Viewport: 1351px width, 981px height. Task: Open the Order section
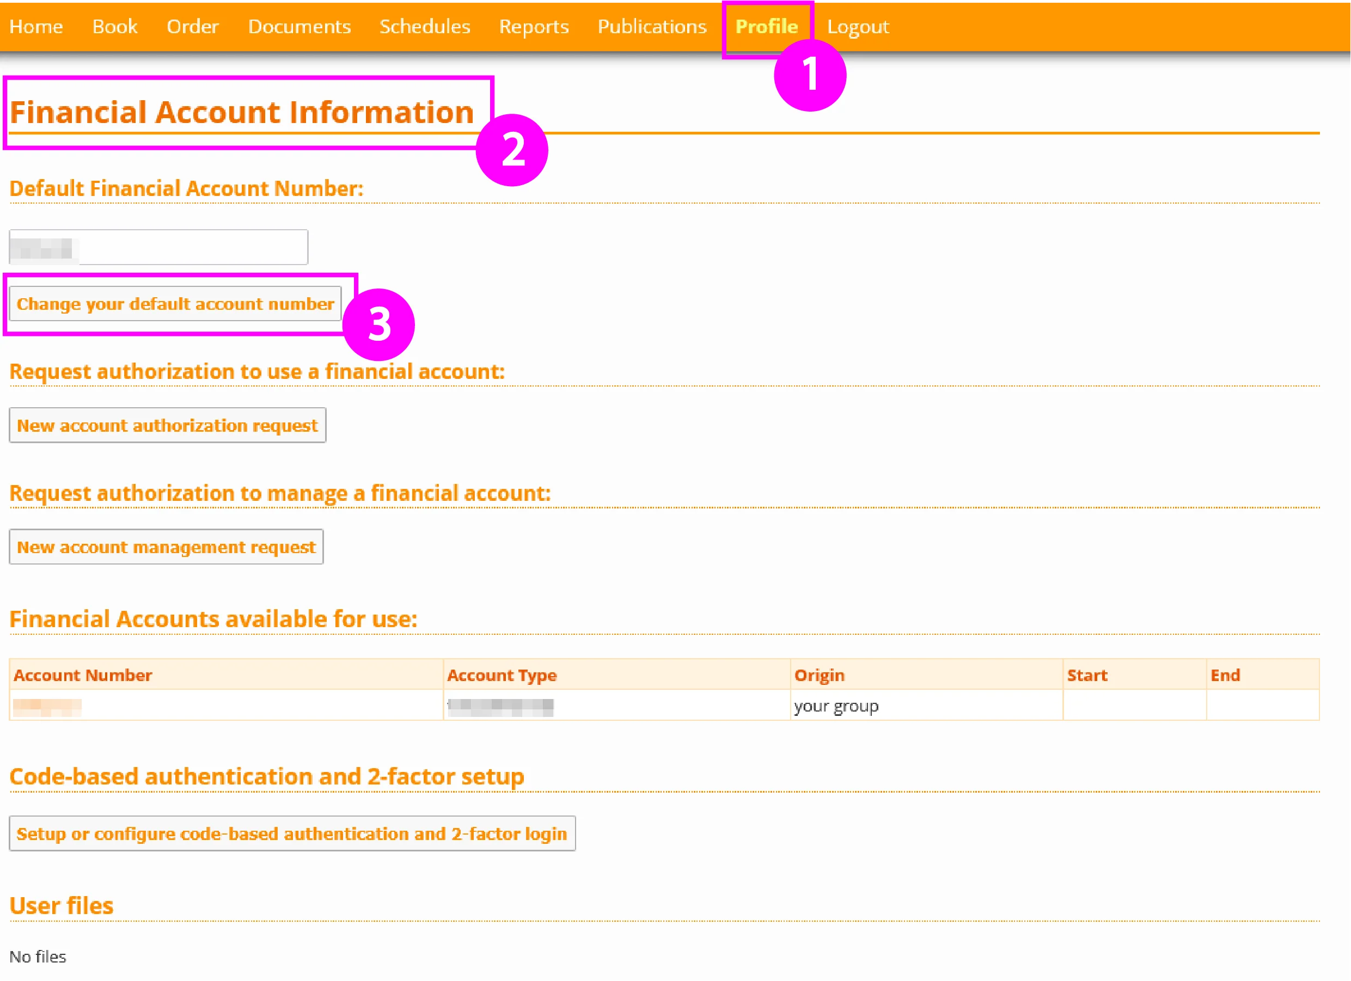click(192, 26)
